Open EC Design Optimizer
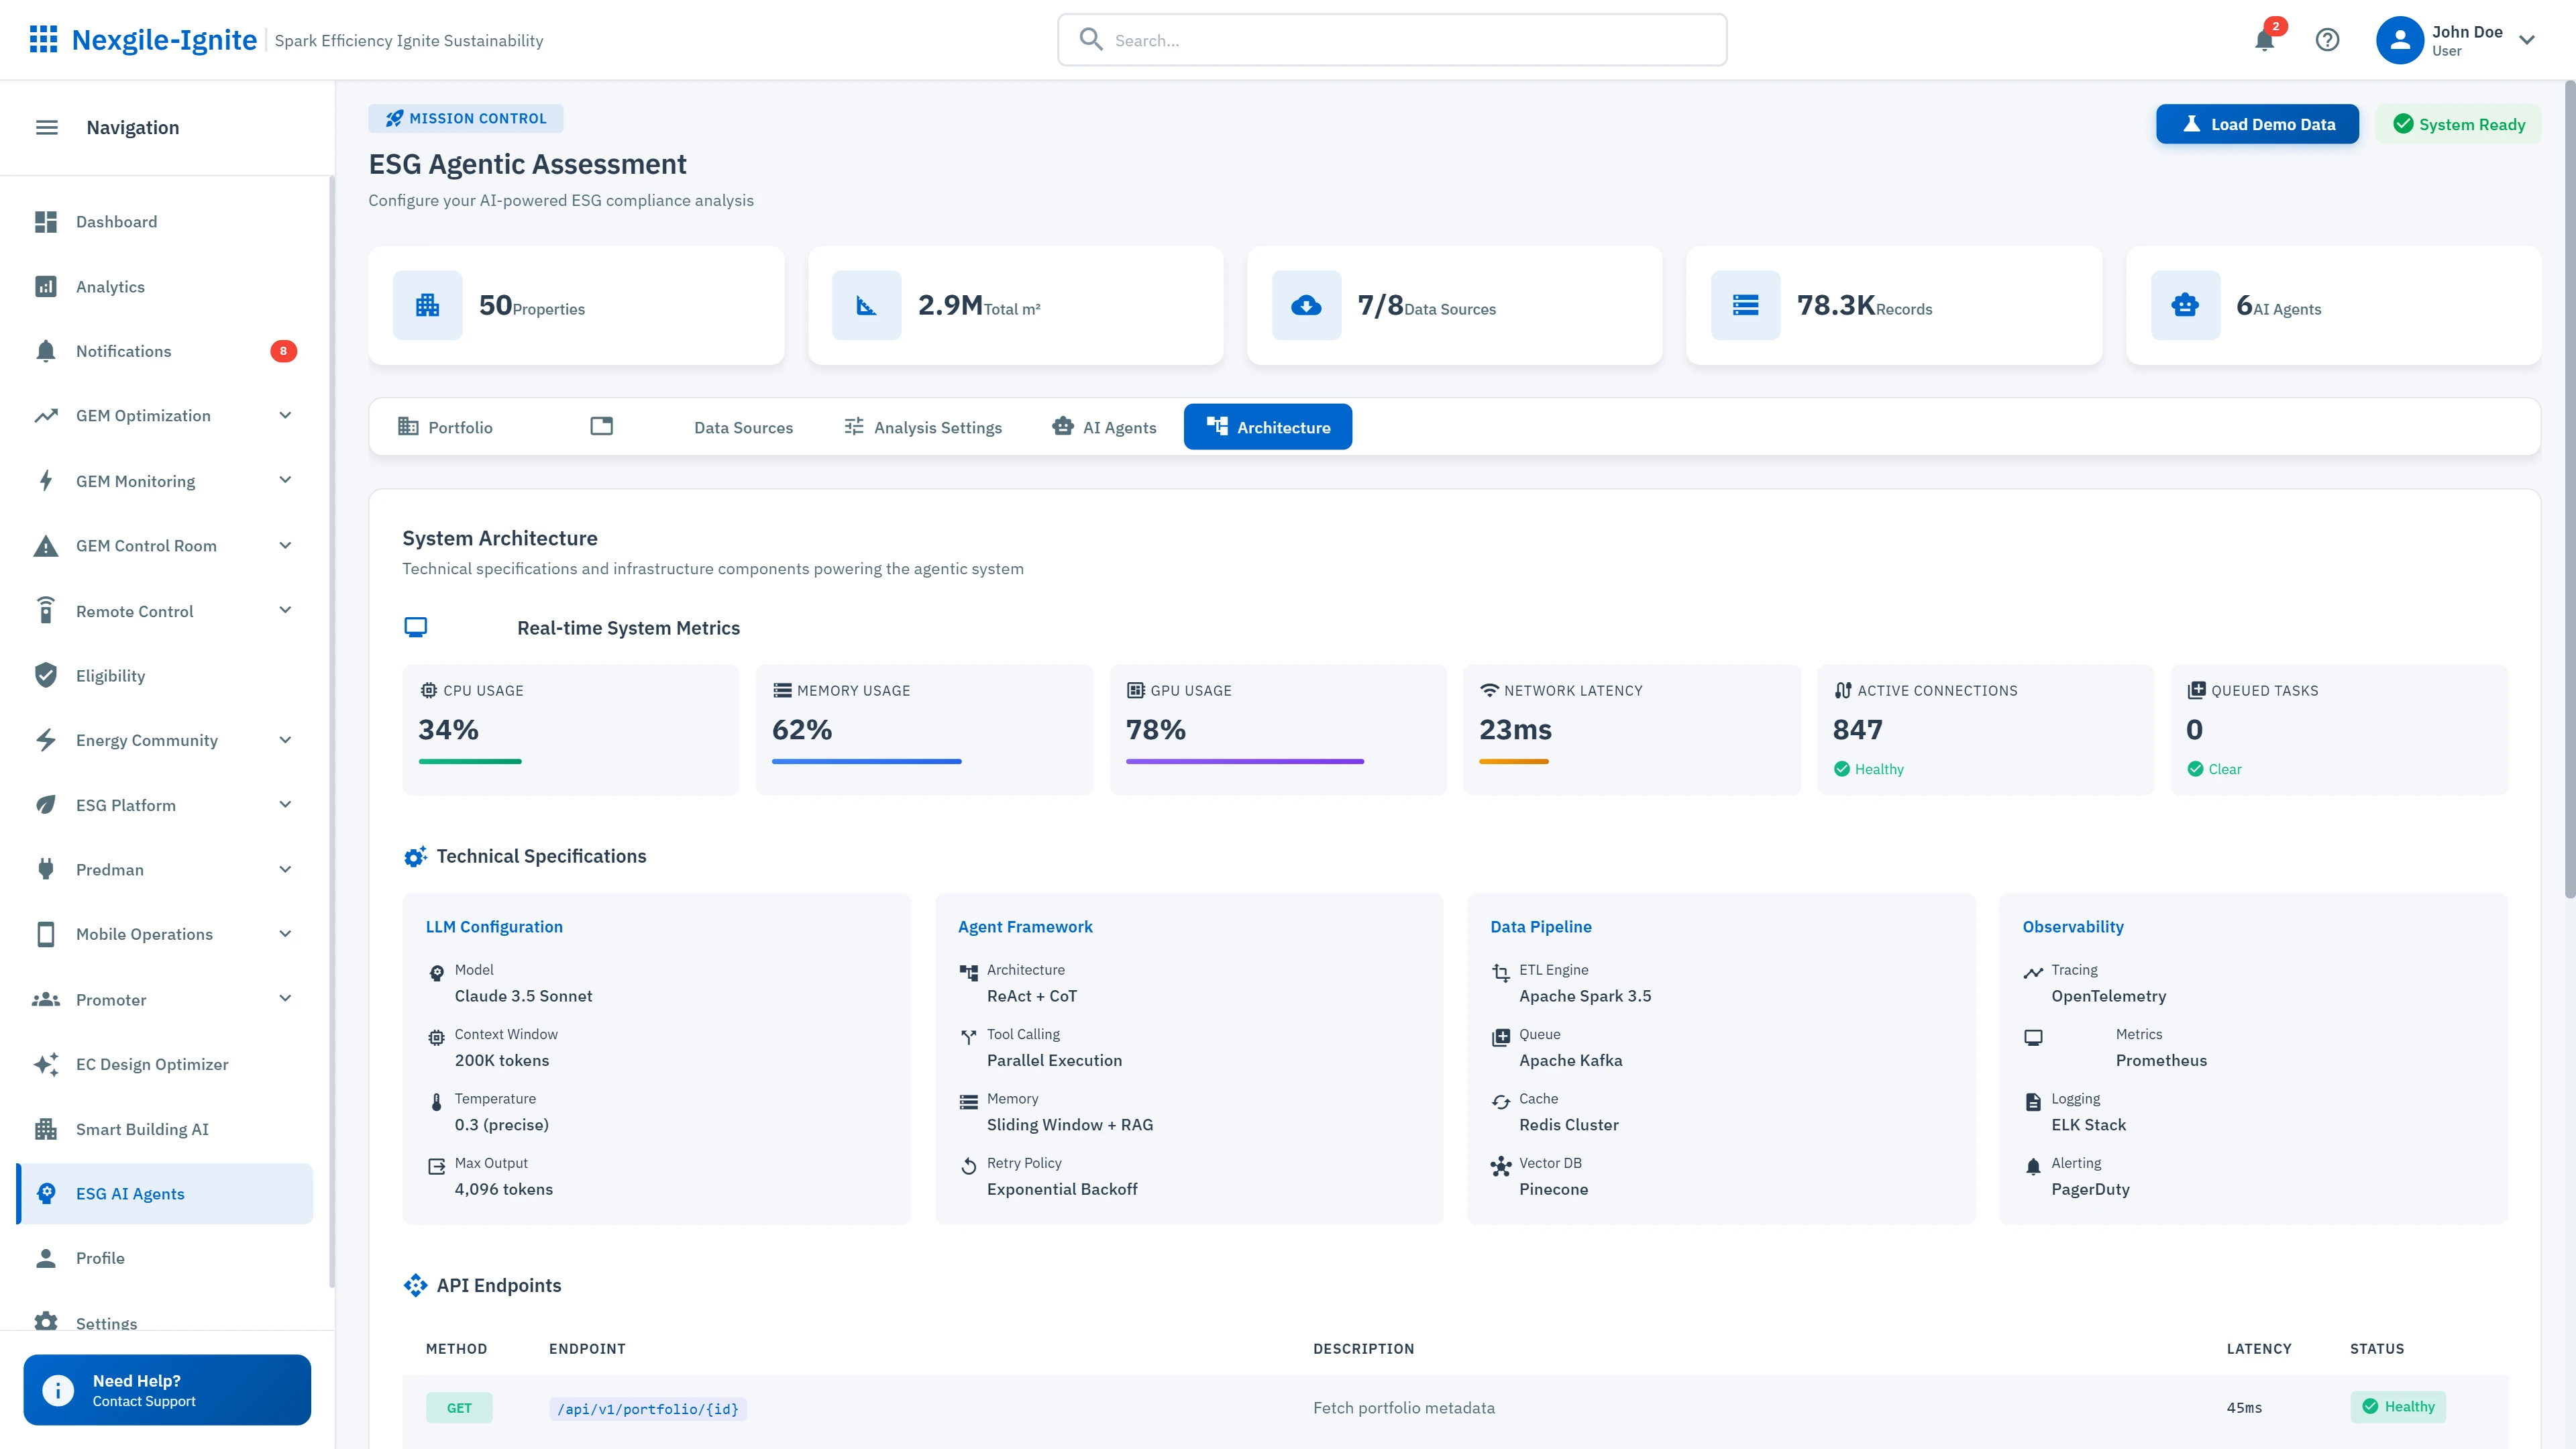The height and width of the screenshot is (1449, 2576). [x=152, y=1064]
